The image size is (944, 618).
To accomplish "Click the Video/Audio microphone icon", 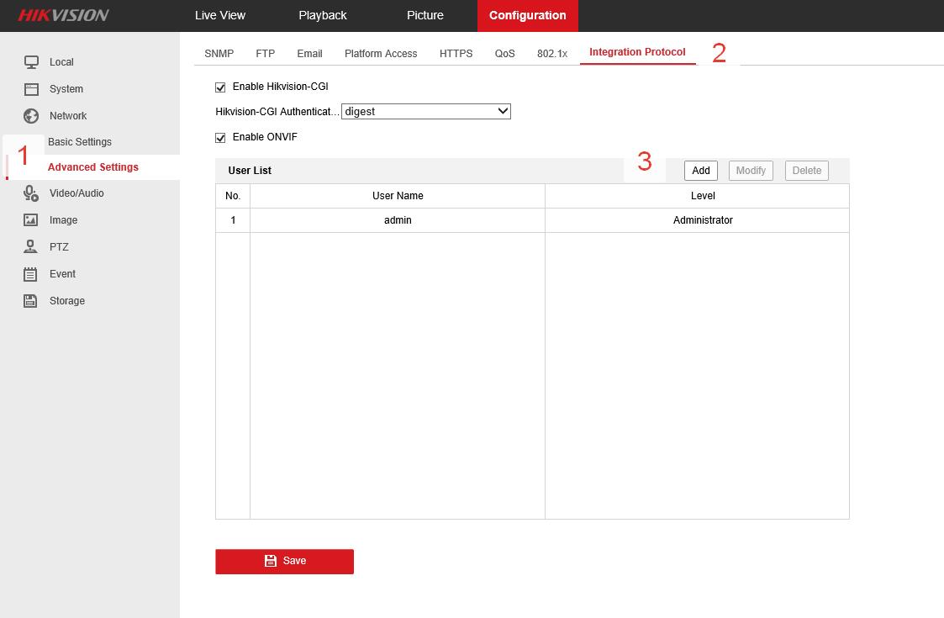I will pyautogui.click(x=31, y=193).
